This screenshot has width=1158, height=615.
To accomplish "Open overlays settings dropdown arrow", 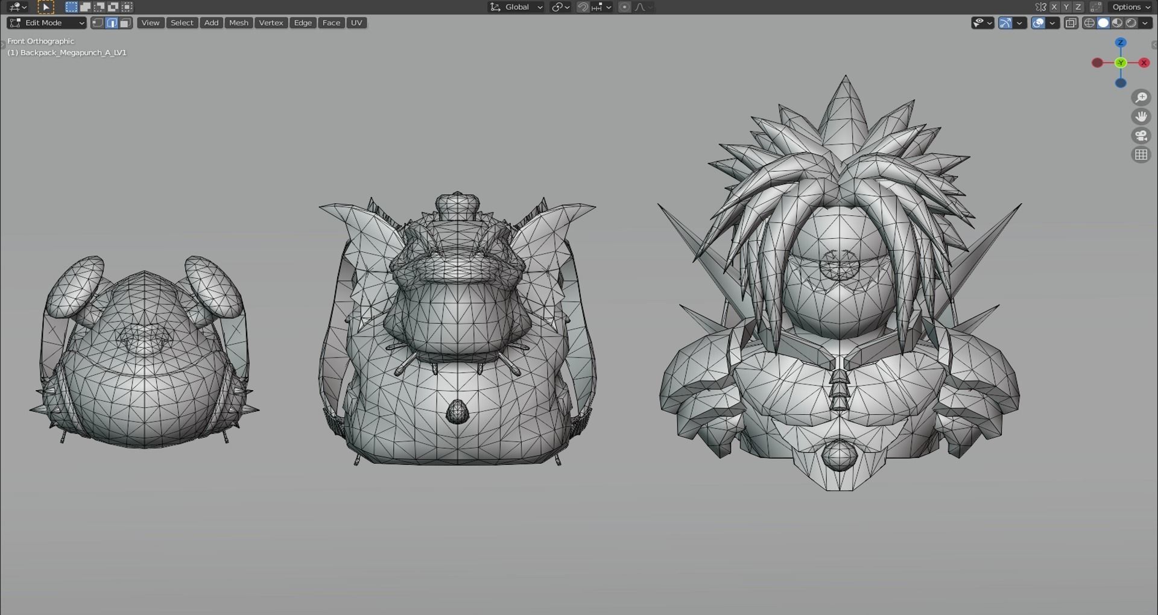I will [1052, 23].
